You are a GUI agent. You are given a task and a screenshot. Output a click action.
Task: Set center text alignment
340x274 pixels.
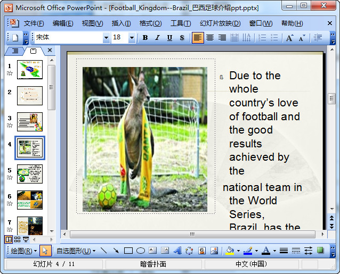[210, 38]
